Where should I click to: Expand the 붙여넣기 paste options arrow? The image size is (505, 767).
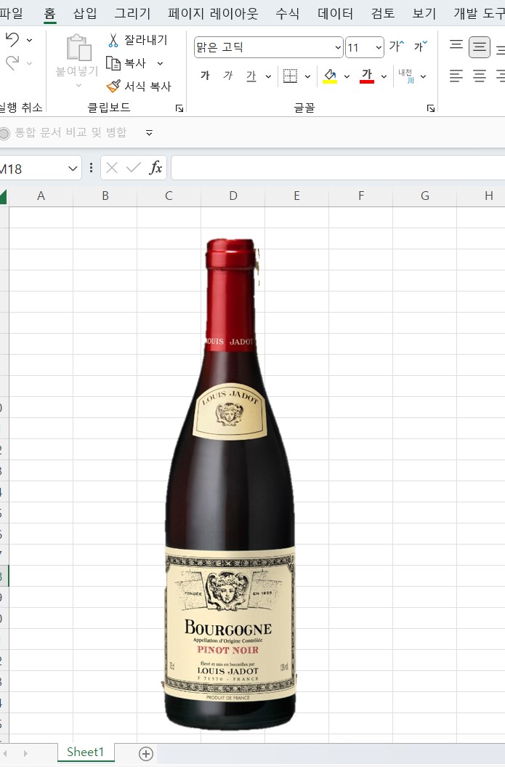[78, 86]
